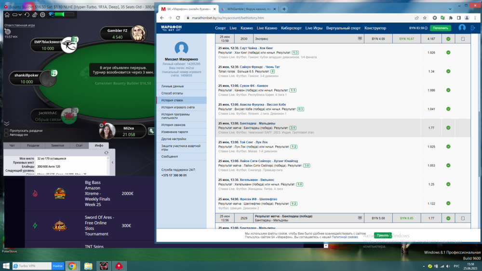The image size is (482, 271).
Task: Open the table layout dropdown in poker toolbar
Action: pyautogui.click(x=16, y=15)
